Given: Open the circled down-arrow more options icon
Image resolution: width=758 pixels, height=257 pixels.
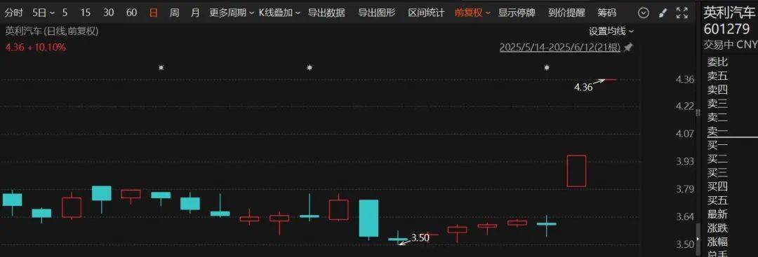Looking at the screenshot, I should [x=643, y=13].
